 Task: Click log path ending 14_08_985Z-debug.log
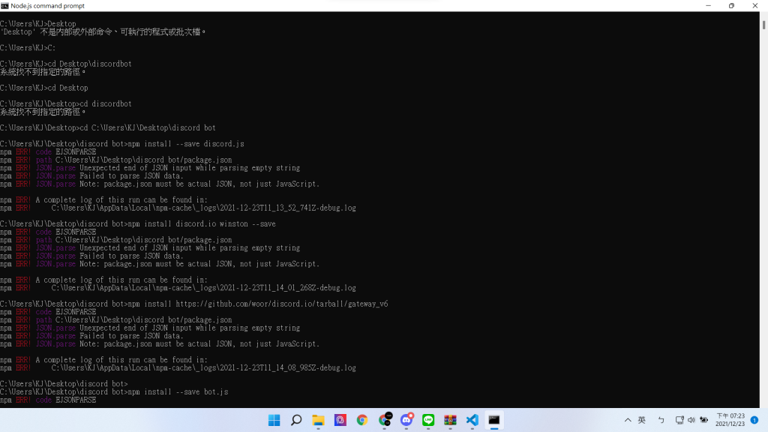coord(204,367)
